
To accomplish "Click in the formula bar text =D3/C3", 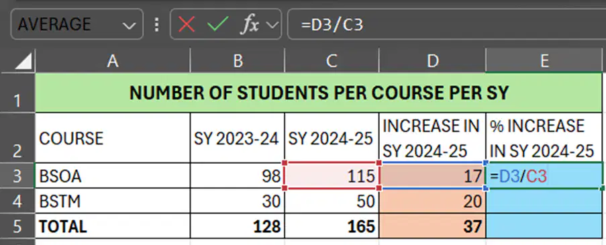I will click(x=332, y=25).
